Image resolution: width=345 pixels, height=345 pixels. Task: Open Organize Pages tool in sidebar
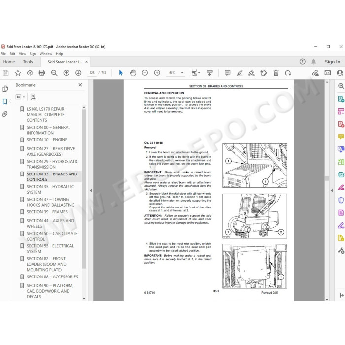point(341,111)
